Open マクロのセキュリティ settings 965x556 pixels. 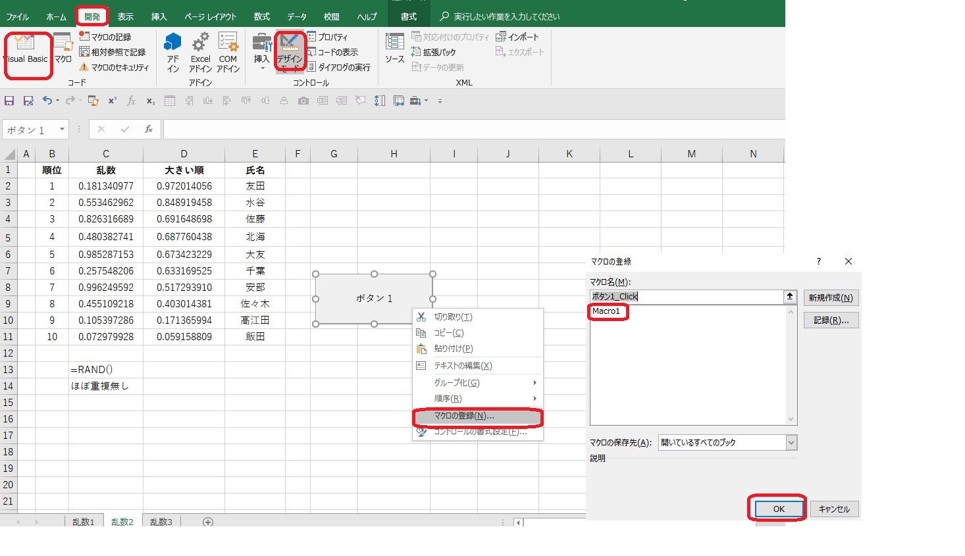point(114,67)
